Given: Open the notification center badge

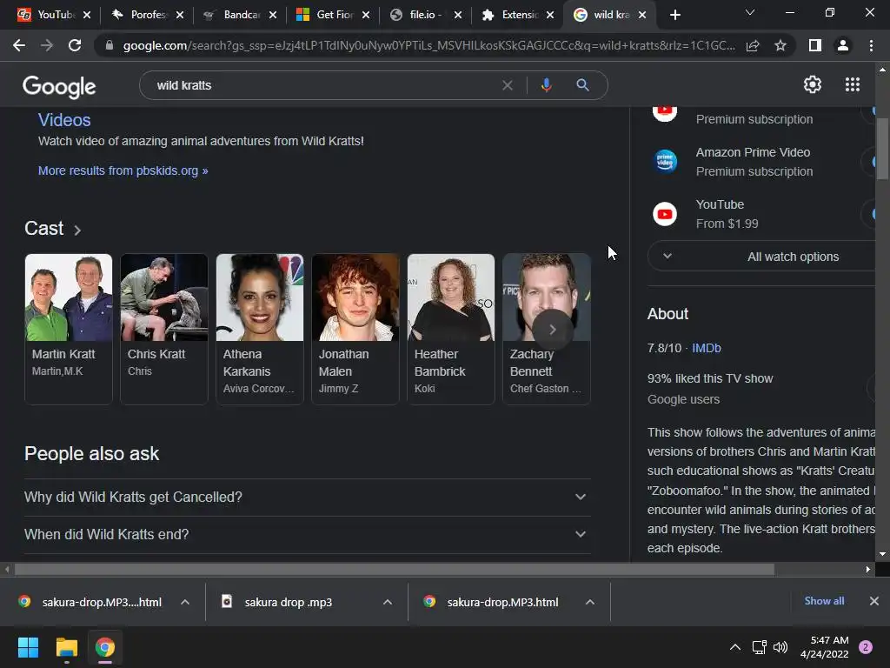Looking at the screenshot, I should coord(866,647).
